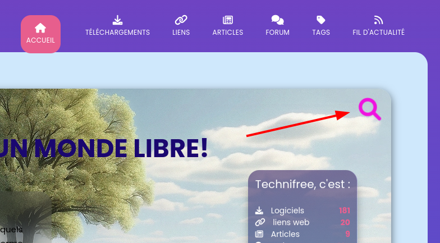Click the RSS feed icon above FIL D'ACTUALITÉ
The image size is (440, 243).
pyautogui.click(x=378, y=20)
